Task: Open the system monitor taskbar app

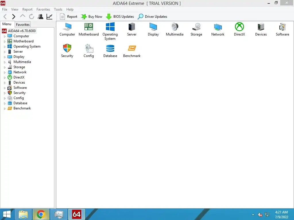Action: click(x=59, y=214)
